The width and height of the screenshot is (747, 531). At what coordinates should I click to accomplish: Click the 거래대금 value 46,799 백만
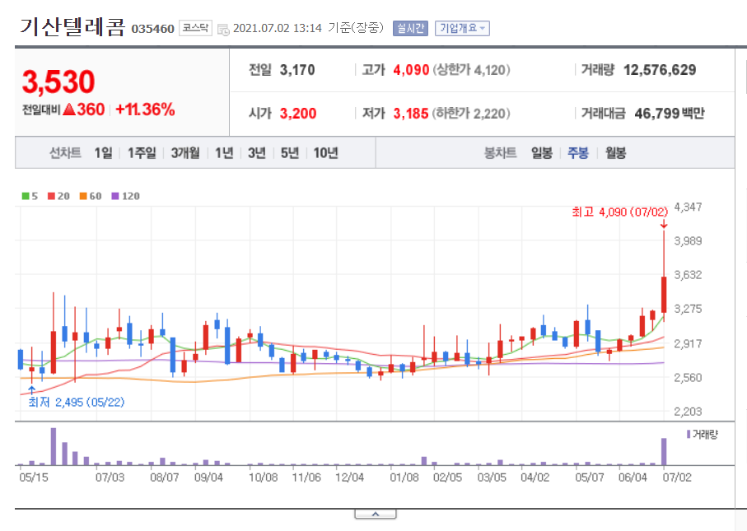[670, 114]
